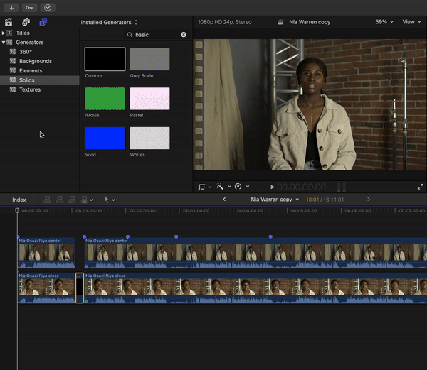
Task: Select the Backgrounds generator category
Action: coord(35,62)
